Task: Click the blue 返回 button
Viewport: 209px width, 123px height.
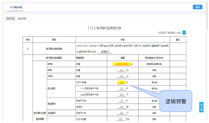Action: coord(197,7)
